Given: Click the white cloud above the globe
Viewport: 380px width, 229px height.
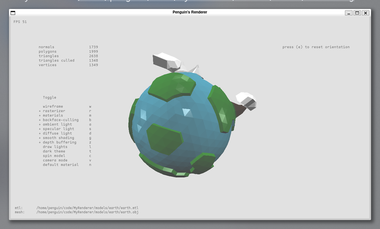Looking at the screenshot, I should (167, 62).
